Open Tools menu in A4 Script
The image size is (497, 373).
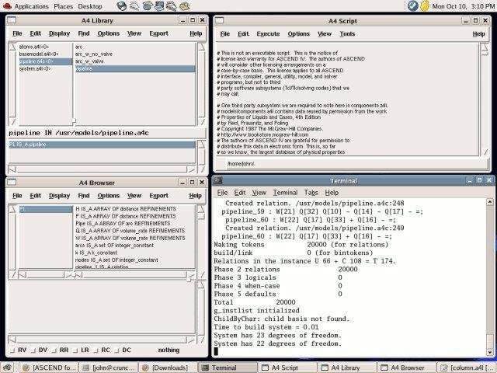(x=347, y=33)
